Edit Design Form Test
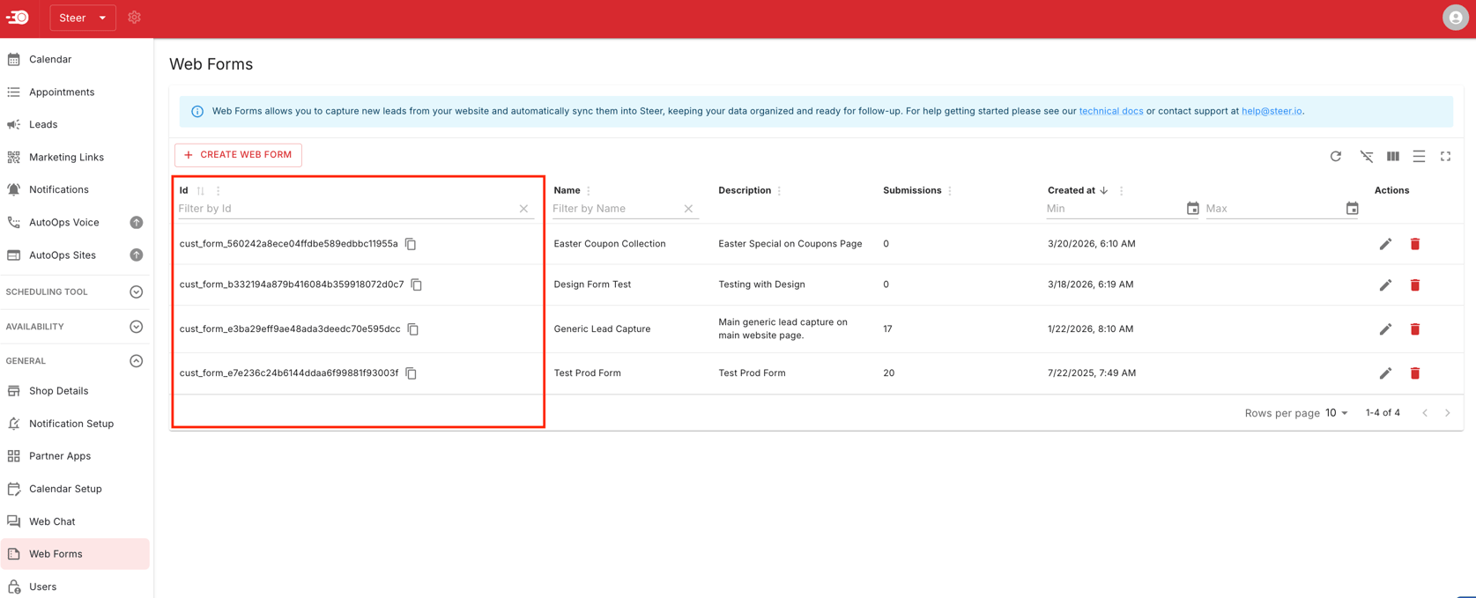 point(1385,285)
